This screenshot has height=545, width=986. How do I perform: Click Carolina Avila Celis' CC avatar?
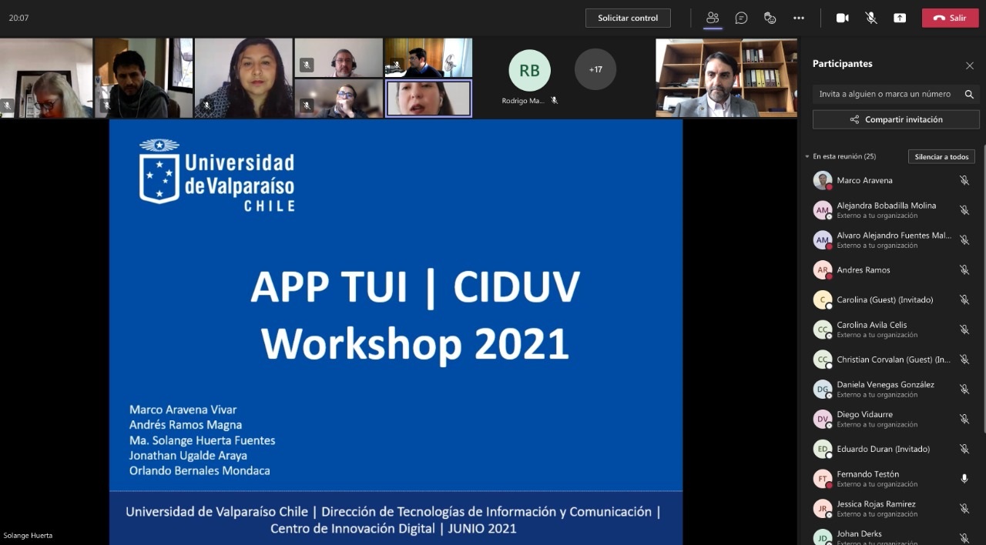[x=823, y=329]
